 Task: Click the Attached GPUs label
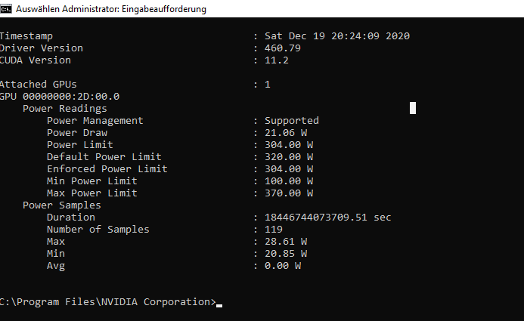[x=38, y=85]
